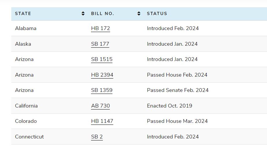Follow the HB 2394 bill link
Screen dimensions: 267x148
click(x=102, y=75)
